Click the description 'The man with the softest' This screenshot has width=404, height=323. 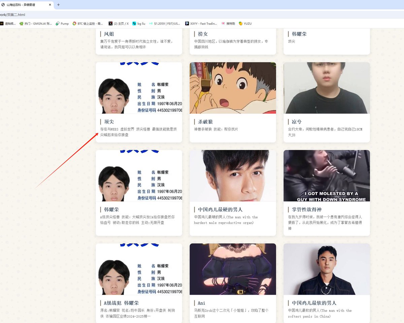pos(320,313)
